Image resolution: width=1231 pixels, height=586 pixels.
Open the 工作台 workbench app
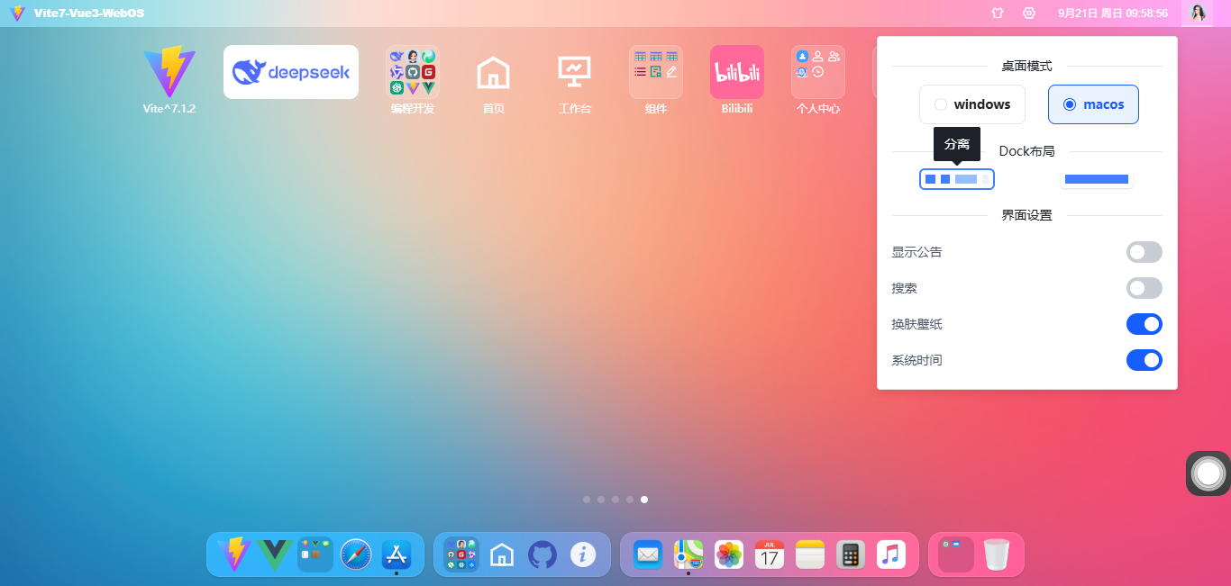click(574, 72)
